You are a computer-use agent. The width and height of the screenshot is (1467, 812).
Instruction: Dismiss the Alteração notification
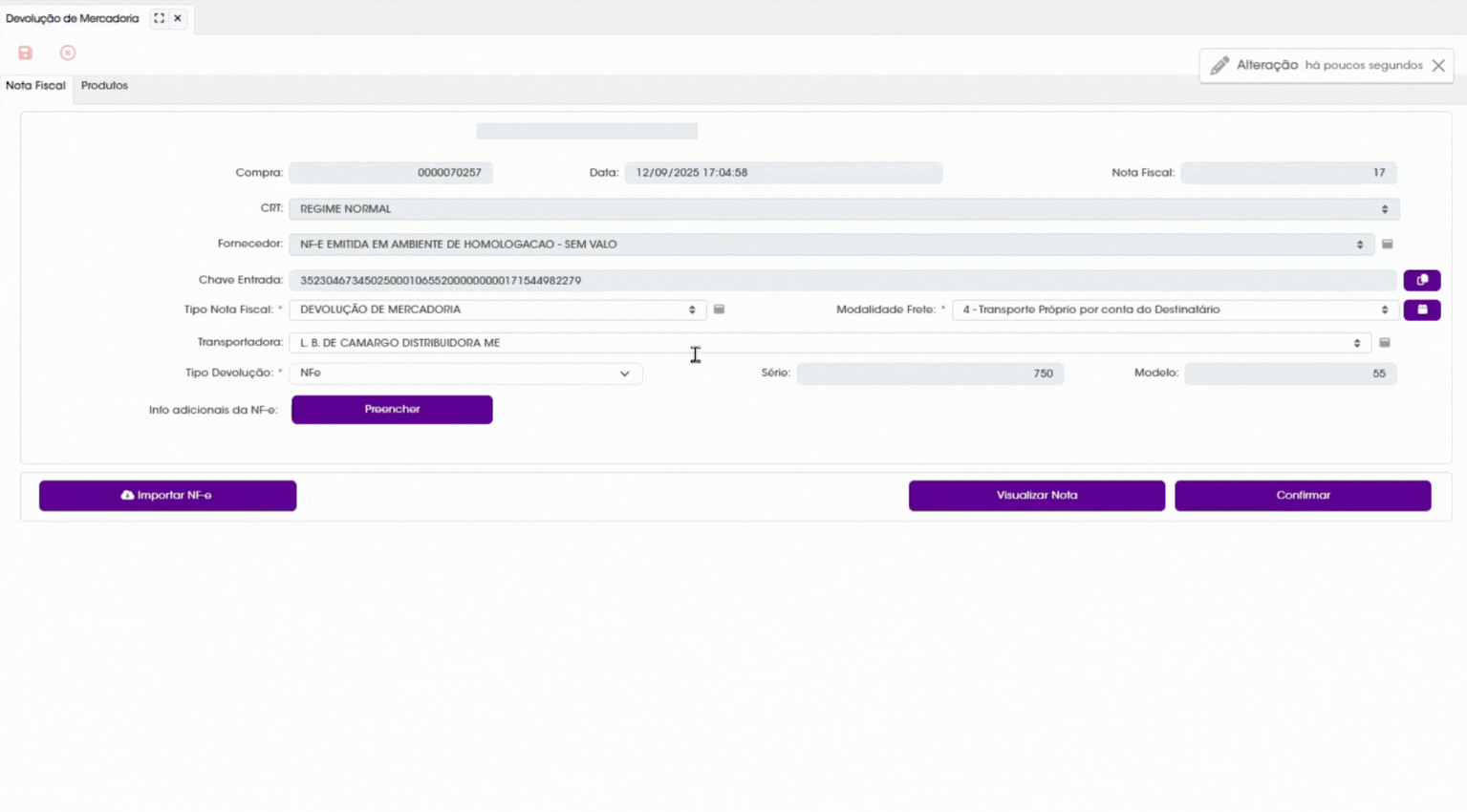(1438, 66)
